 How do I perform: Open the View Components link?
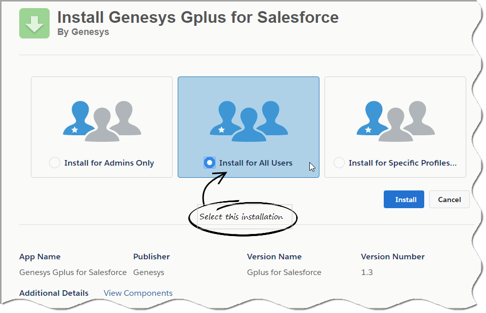(x=138, y=293)
